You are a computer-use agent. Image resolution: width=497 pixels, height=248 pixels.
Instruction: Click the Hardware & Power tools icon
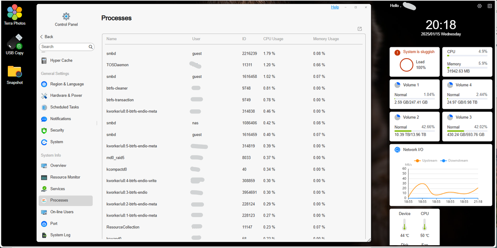(x=44, y=95)
